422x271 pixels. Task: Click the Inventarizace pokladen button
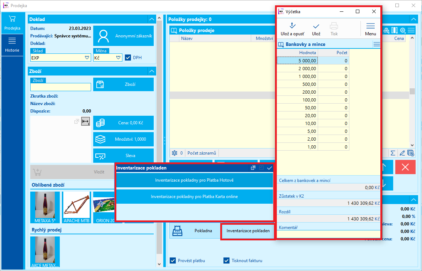coord(248,231)
